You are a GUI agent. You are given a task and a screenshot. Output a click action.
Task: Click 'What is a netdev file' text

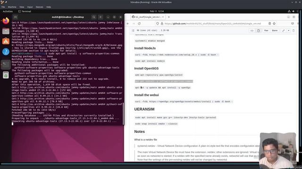146,140
